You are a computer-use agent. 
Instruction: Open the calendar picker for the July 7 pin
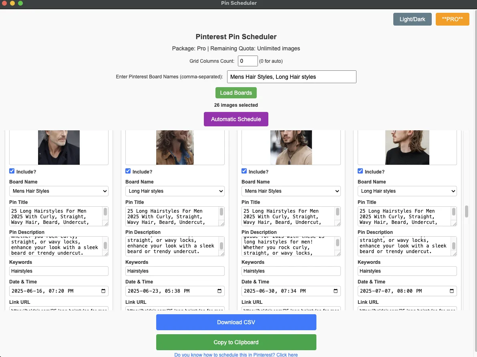pyautogui.click(x=453, y=291)
